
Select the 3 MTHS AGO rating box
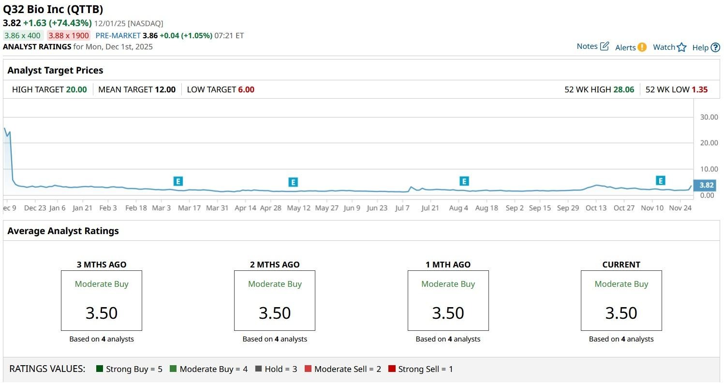(x=102, y=300)
